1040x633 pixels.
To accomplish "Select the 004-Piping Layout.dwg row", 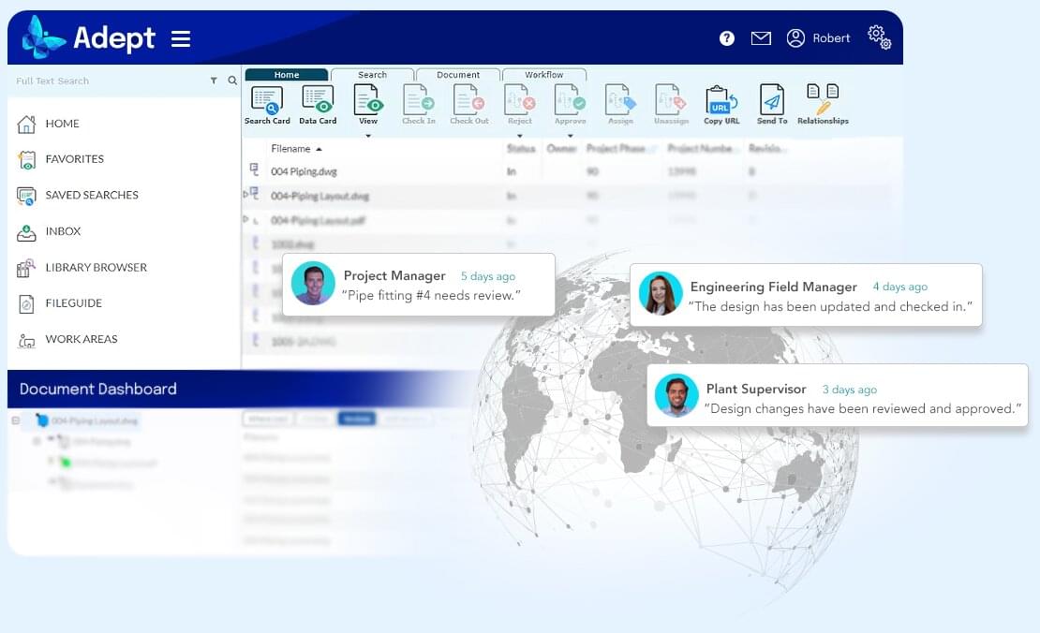I will 572,197.
